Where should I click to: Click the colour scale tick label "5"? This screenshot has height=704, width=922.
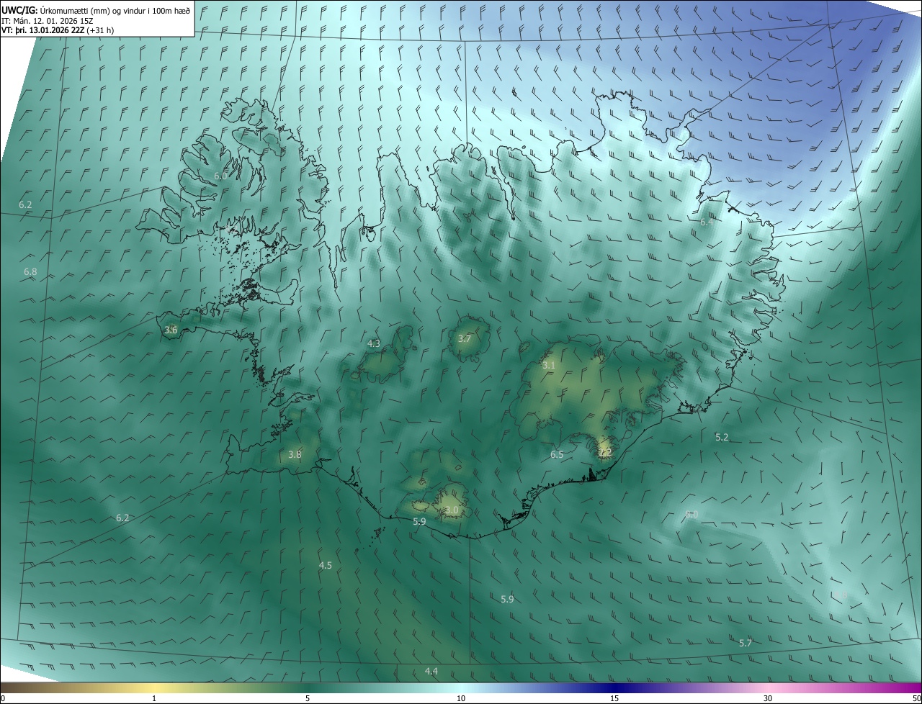(308, 698)
